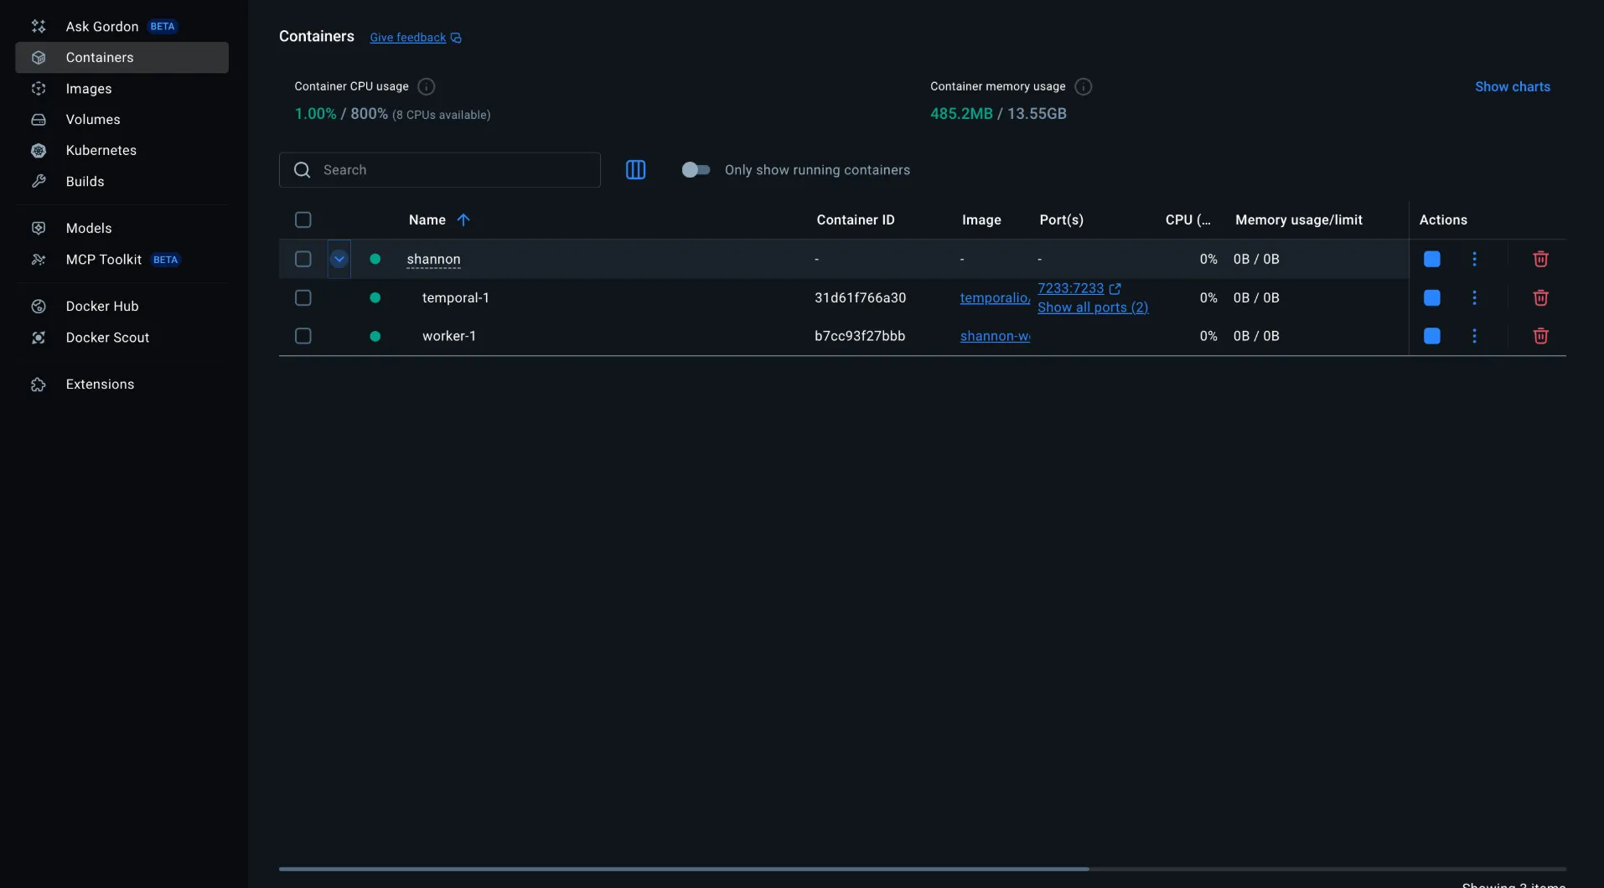Delete the worker-1 container
This screenshot has height=888, width=1604.
click(1541, 336)
